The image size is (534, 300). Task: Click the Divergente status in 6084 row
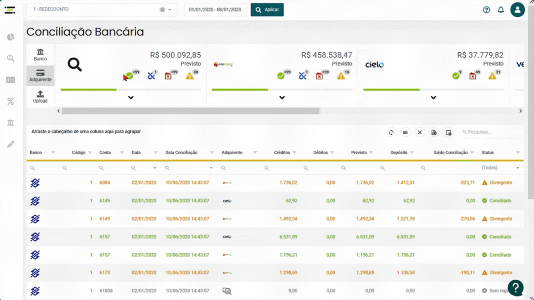(497, 183)
